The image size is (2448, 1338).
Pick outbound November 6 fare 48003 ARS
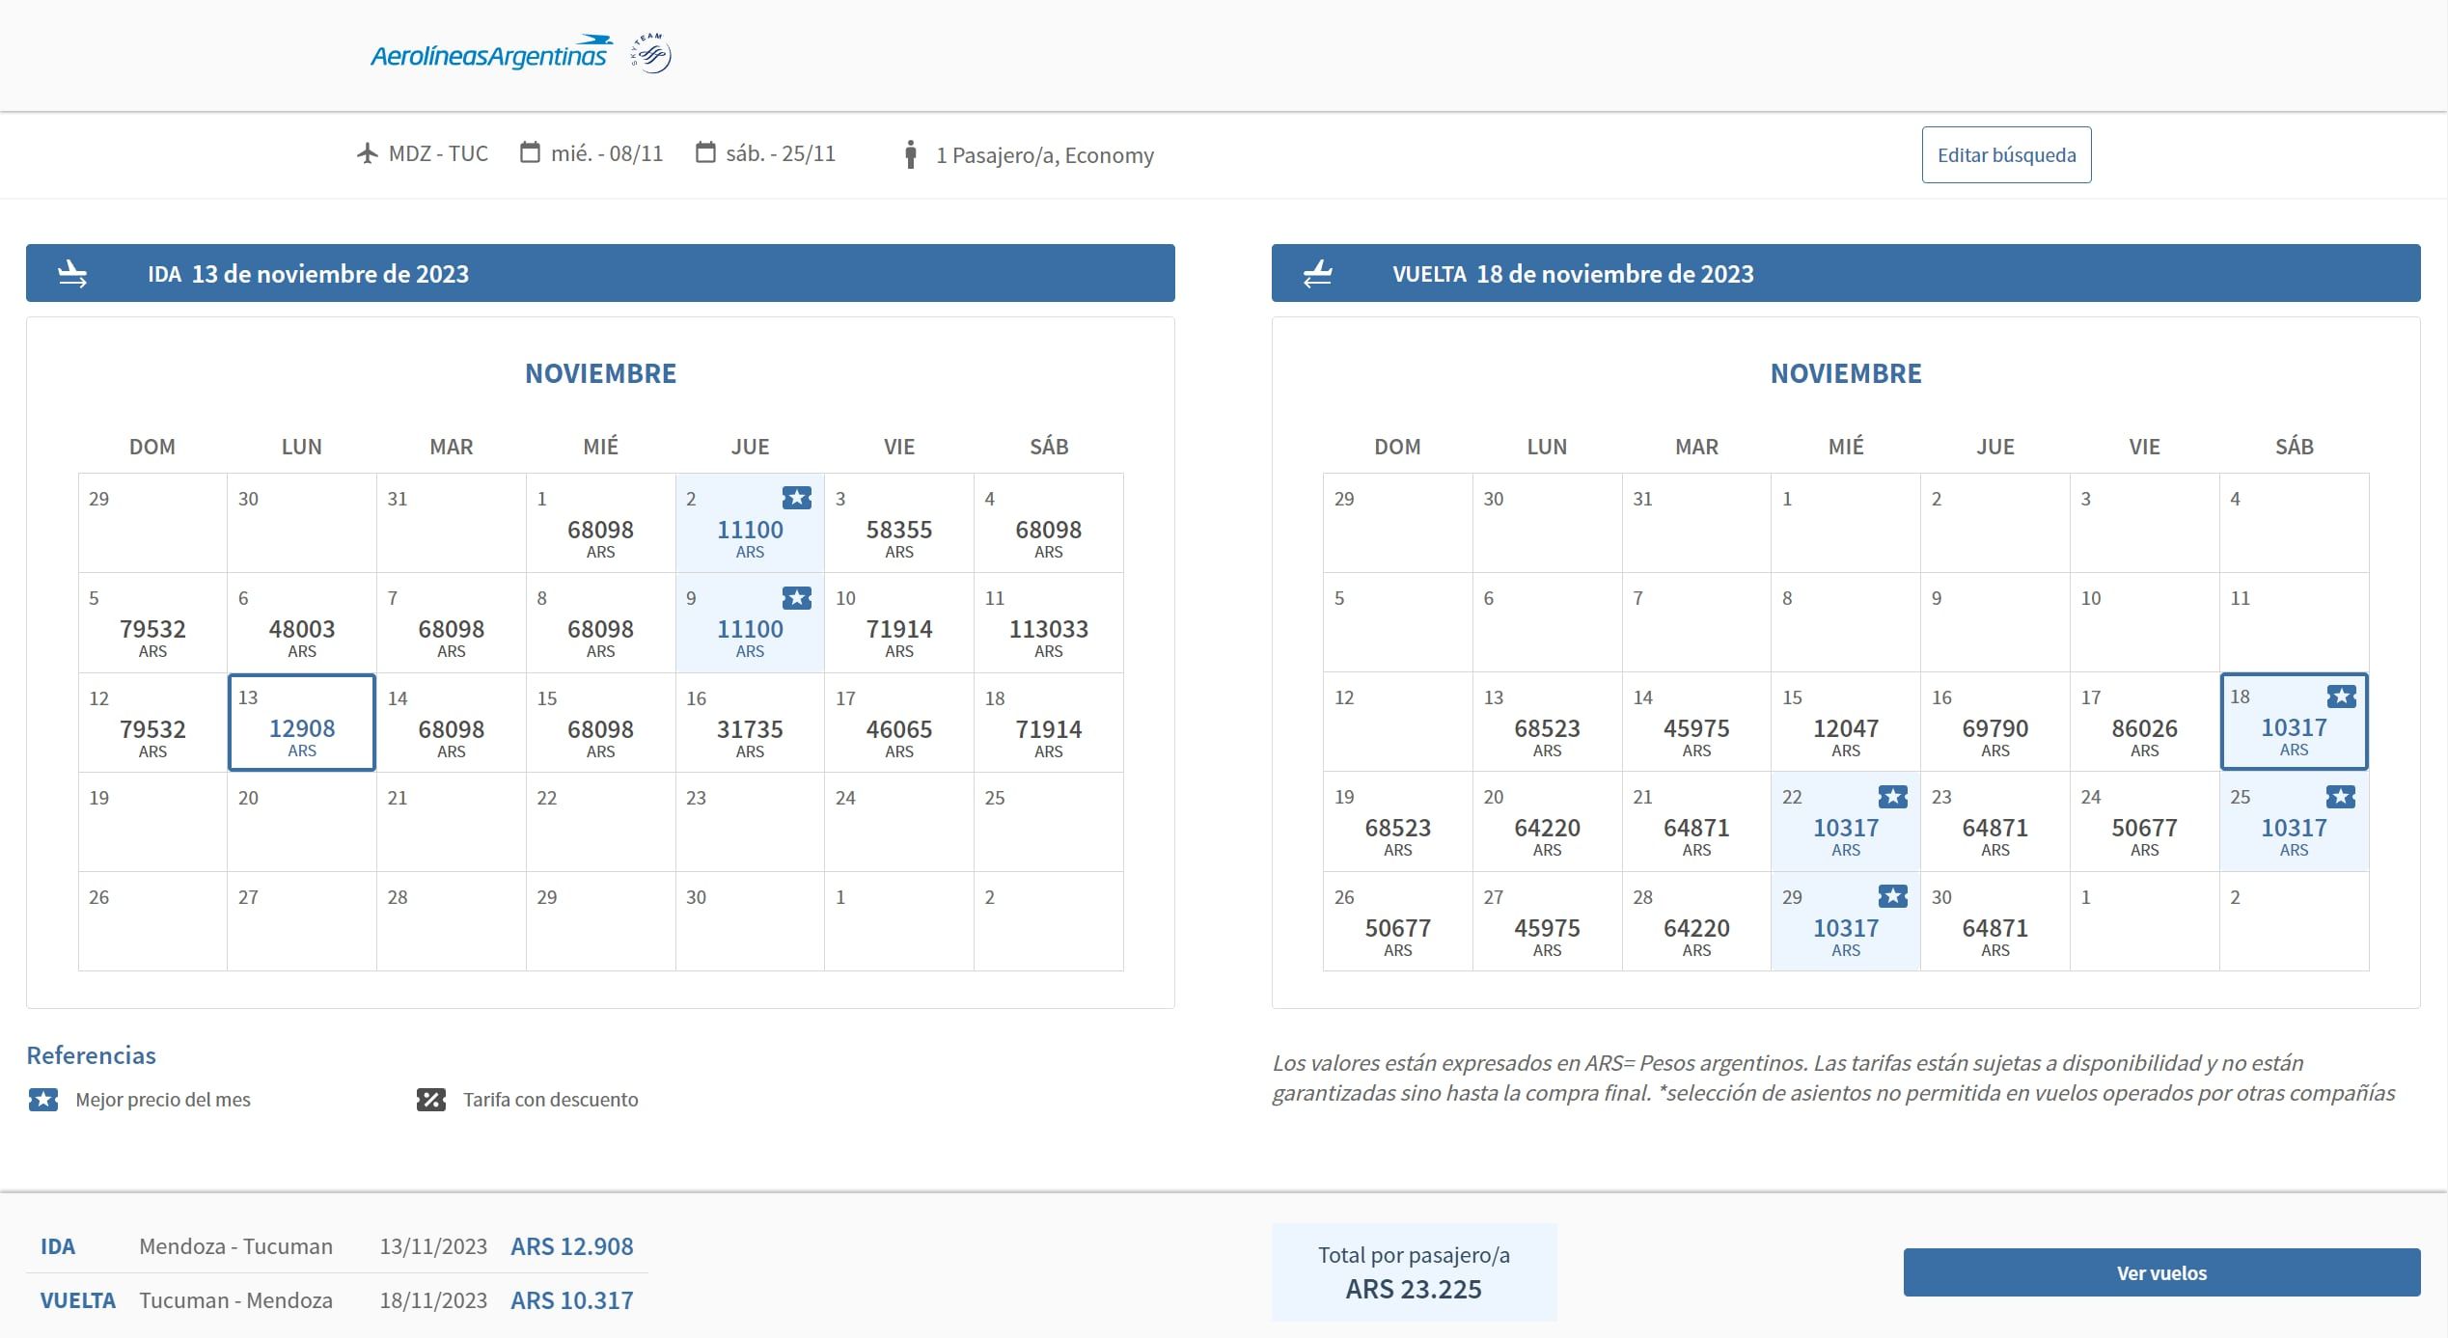click(x=301, y=629)
